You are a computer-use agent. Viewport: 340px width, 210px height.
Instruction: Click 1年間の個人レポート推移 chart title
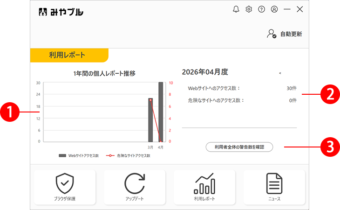(104, 74)
